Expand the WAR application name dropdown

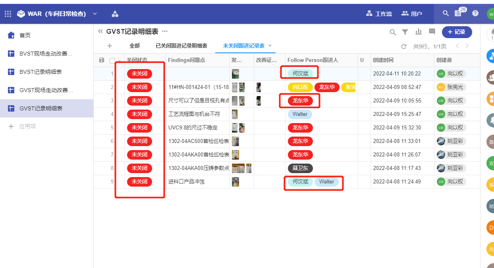95,14
